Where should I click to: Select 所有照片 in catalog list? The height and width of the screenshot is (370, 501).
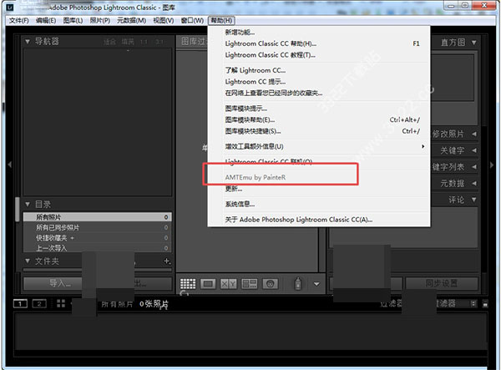(x=98, y=217)
